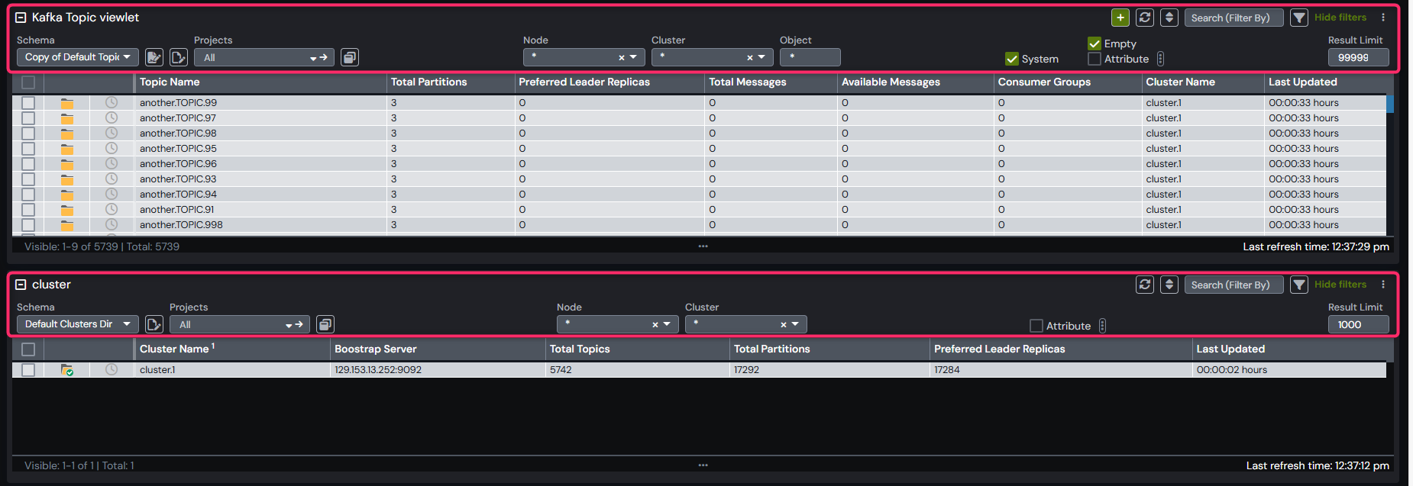Enable Attribute checkbox in Kafka Topic viewlet
This screenshot has height=486, width=1413.
tap(1095, 59)
